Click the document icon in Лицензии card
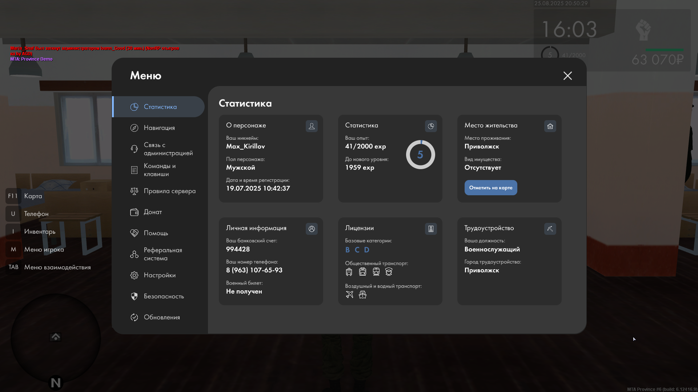The image size is (698, 392). pyautogui.click(x=431, y=229)
